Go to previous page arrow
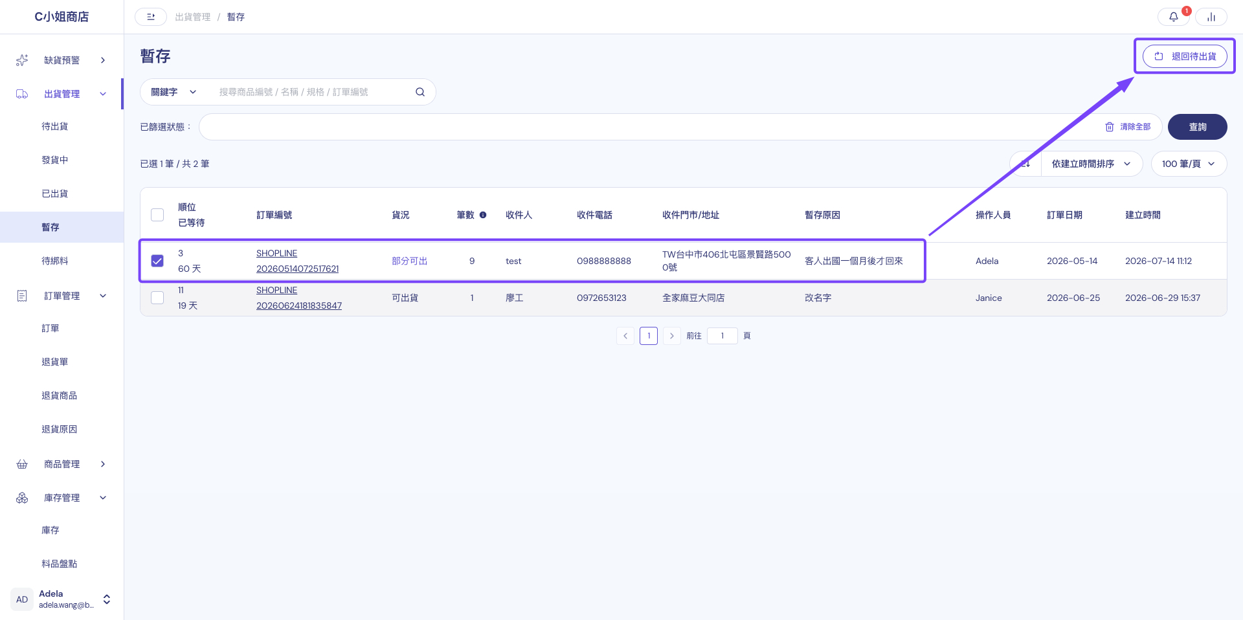 tap(625, 336)
